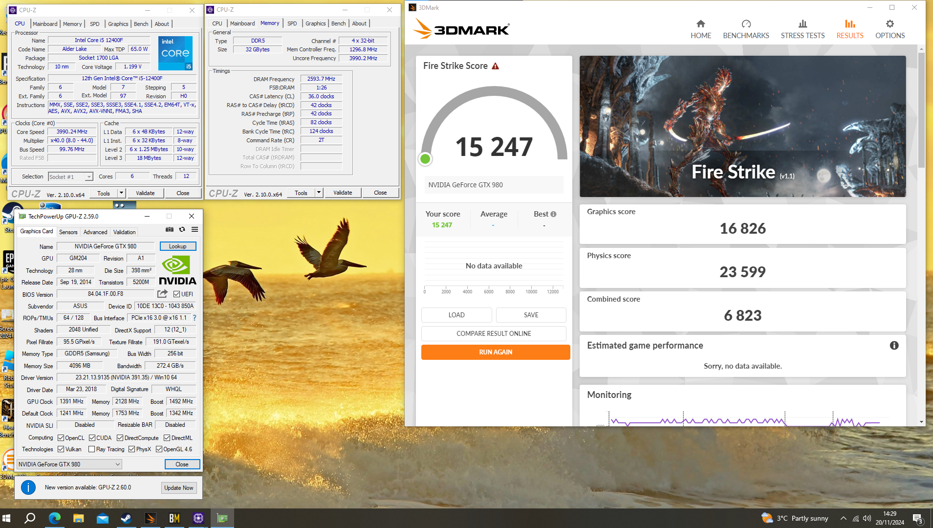
Task: Refresh GPU-Z with the reload icon
Action: [182, 229]
